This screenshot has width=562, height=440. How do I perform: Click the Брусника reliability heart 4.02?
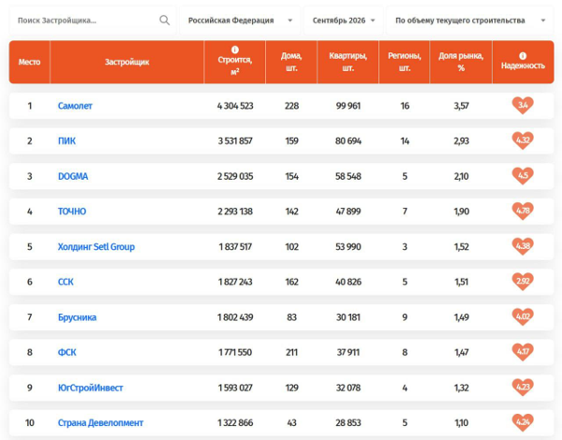click(x=523, y=317)
